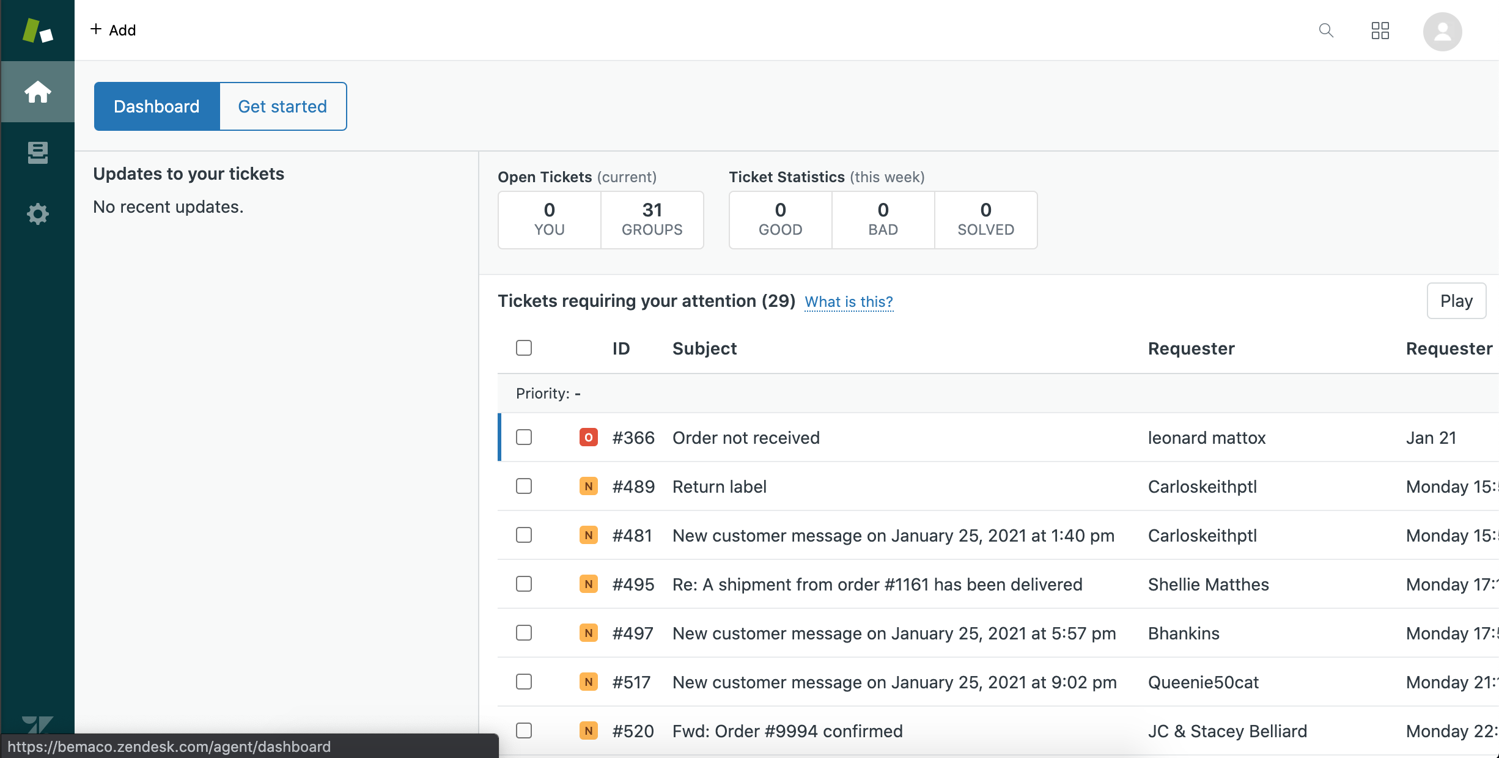Click the open status badge on #366
1499x758 pixels.
(x=588, y=438)
